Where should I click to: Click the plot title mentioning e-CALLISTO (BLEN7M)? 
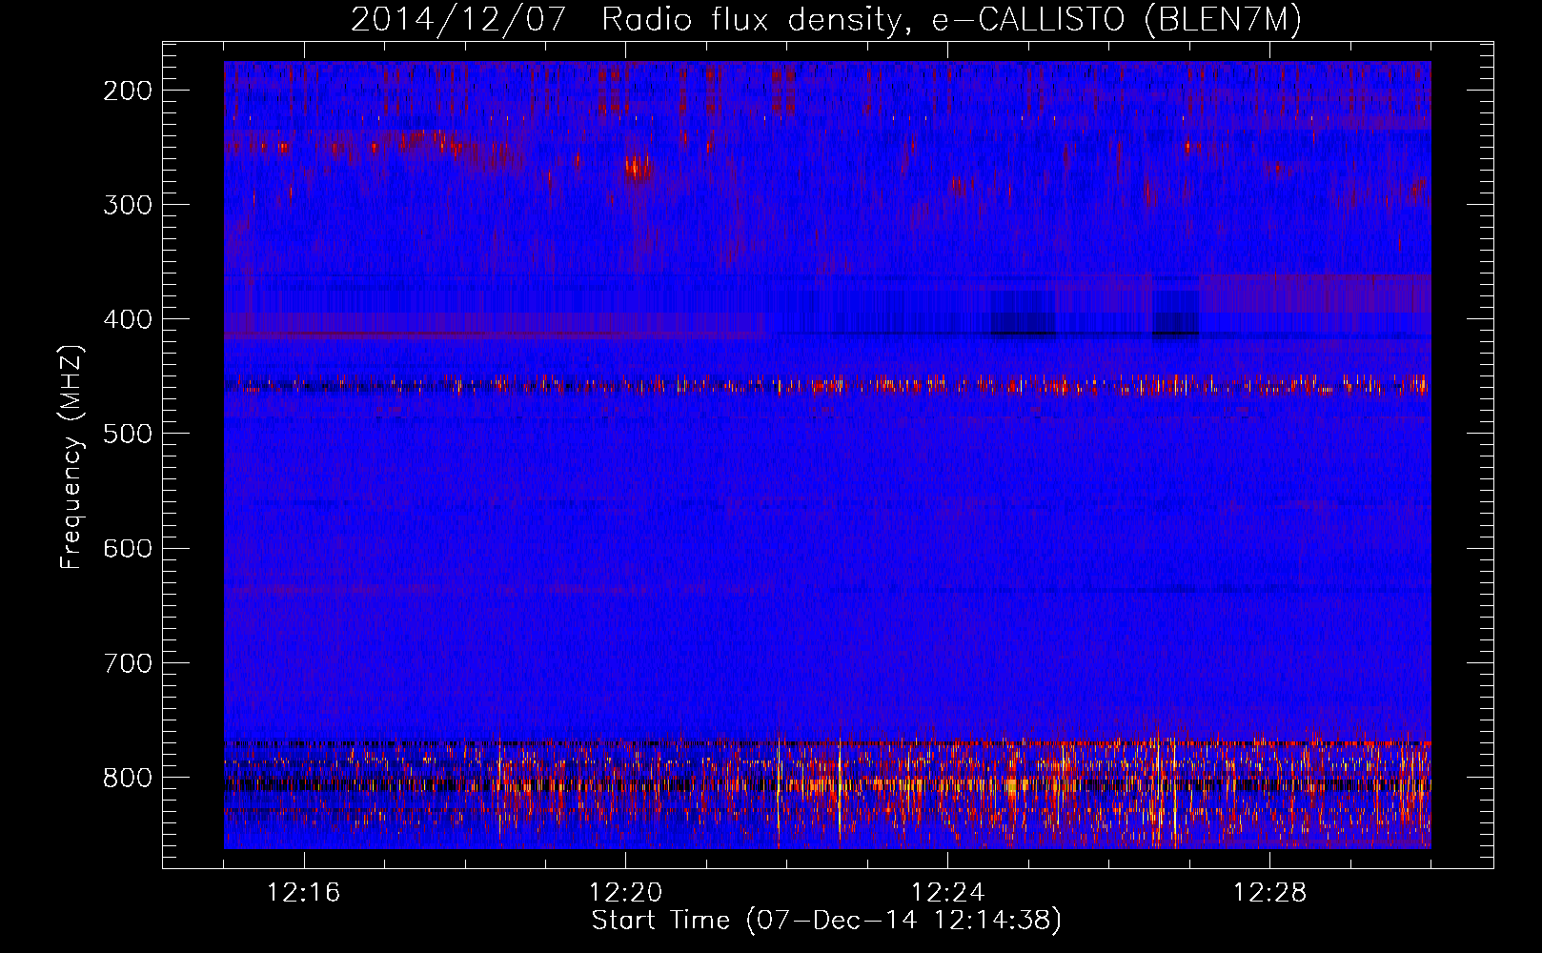coord(826,19)
